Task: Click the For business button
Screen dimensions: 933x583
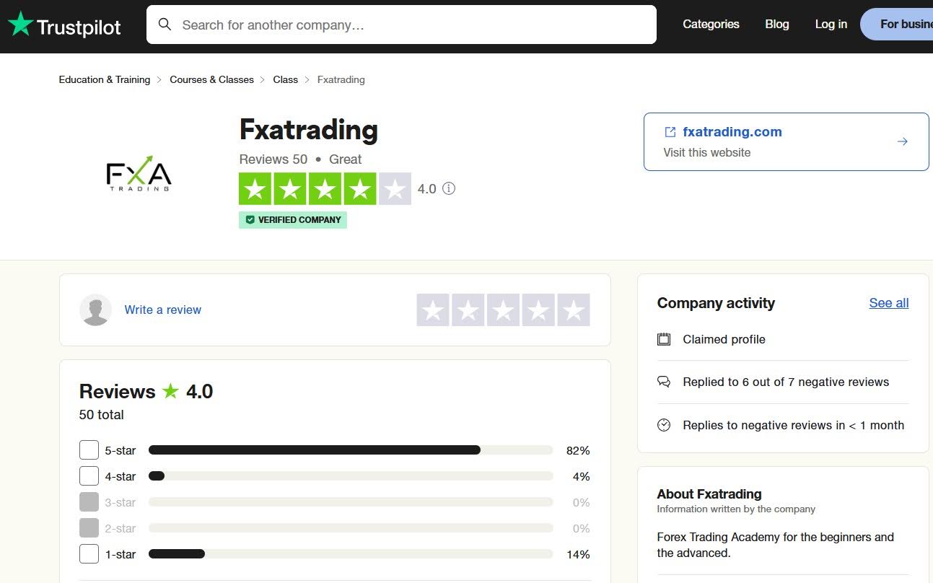Action: tap(897, 24)
